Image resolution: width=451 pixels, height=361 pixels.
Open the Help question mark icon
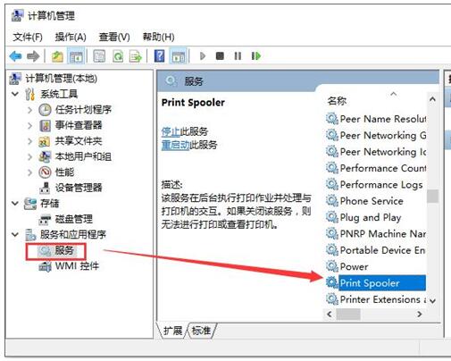[160, 56]
